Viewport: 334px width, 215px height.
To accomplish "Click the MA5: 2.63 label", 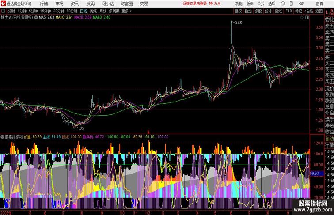I will tap(46, 18).
